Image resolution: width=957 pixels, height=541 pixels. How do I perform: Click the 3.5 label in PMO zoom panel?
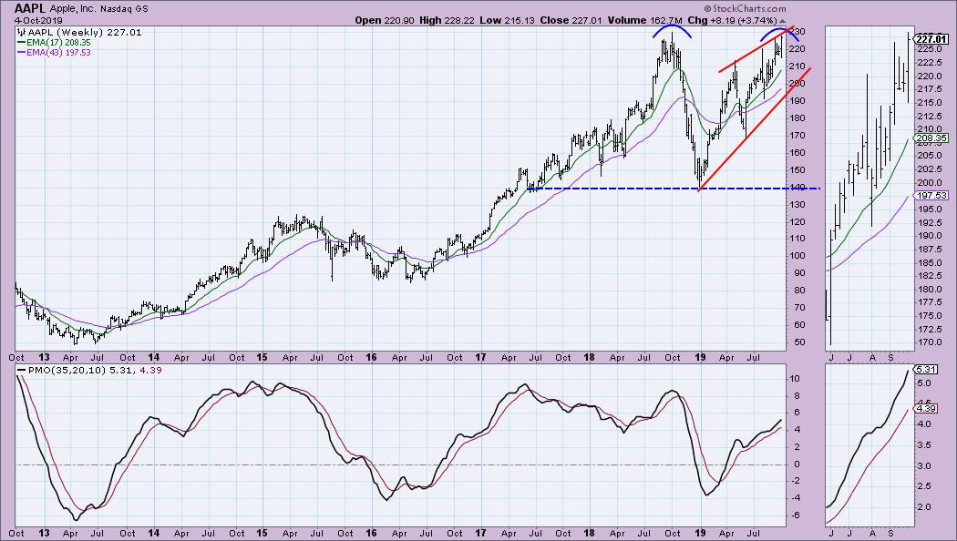click(x=924, y=446)
